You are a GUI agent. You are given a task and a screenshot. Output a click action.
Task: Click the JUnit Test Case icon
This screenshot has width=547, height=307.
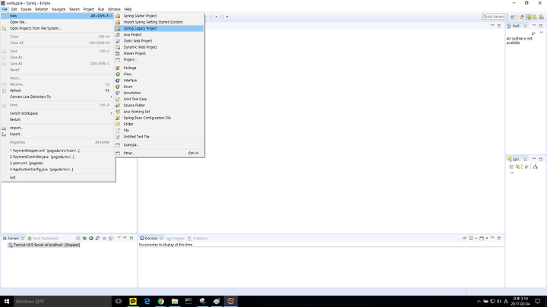coord(118,99)
